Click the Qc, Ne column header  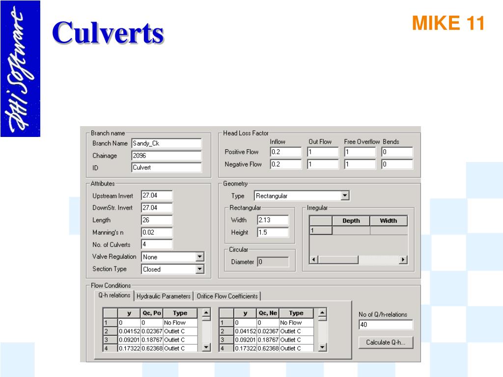268,313
